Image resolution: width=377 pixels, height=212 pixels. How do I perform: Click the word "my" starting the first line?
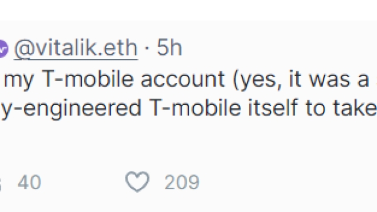click(18, 81)
